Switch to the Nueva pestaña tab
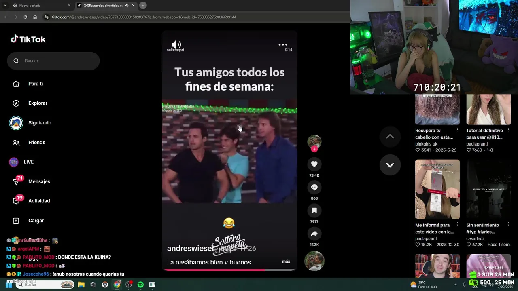The image size is (518, 291). pyautogui.click(x=40, y=6)
